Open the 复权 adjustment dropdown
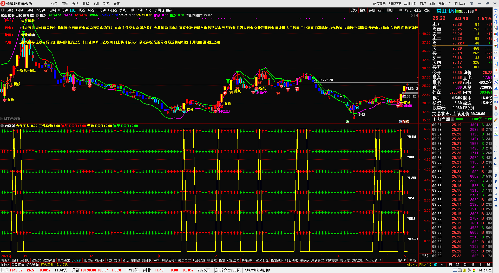 pos(354,10)
